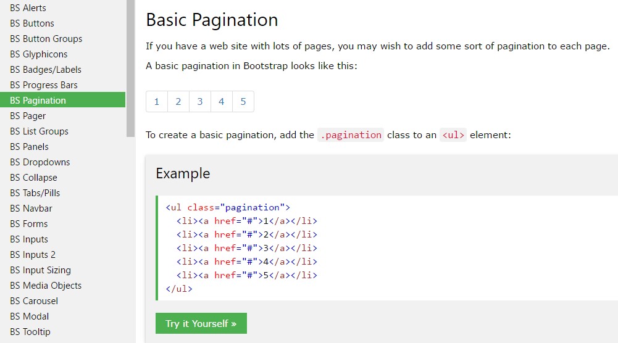The width and height of the screenshot is (618, 343).
Task: Click the ul class="pagination" code line
Action: point(228,207)
